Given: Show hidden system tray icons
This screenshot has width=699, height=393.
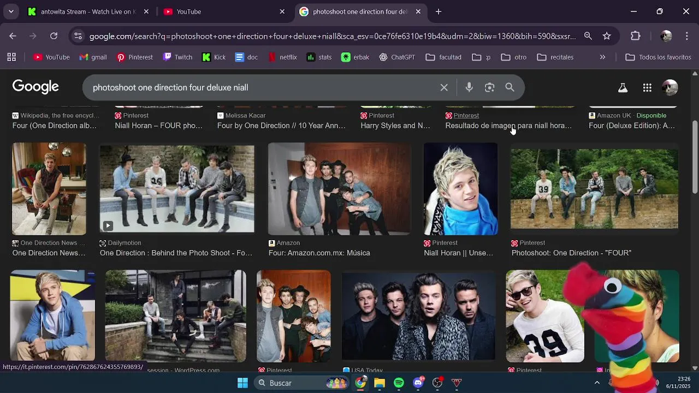Looking at the screenshot, I should 597,383.
